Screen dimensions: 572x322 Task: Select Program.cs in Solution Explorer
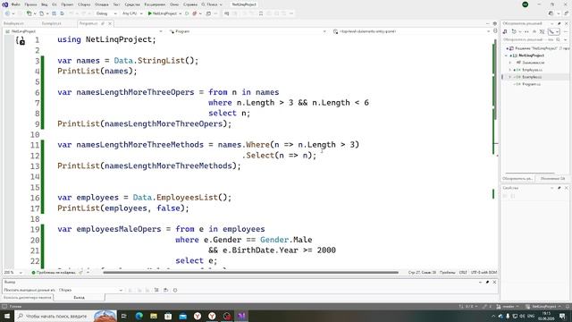click(531, 84)
